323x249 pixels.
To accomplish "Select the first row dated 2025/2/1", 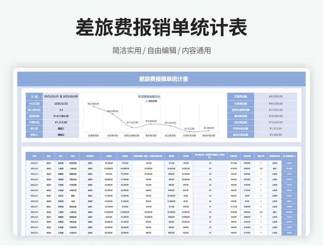I will tap(35, 162).
